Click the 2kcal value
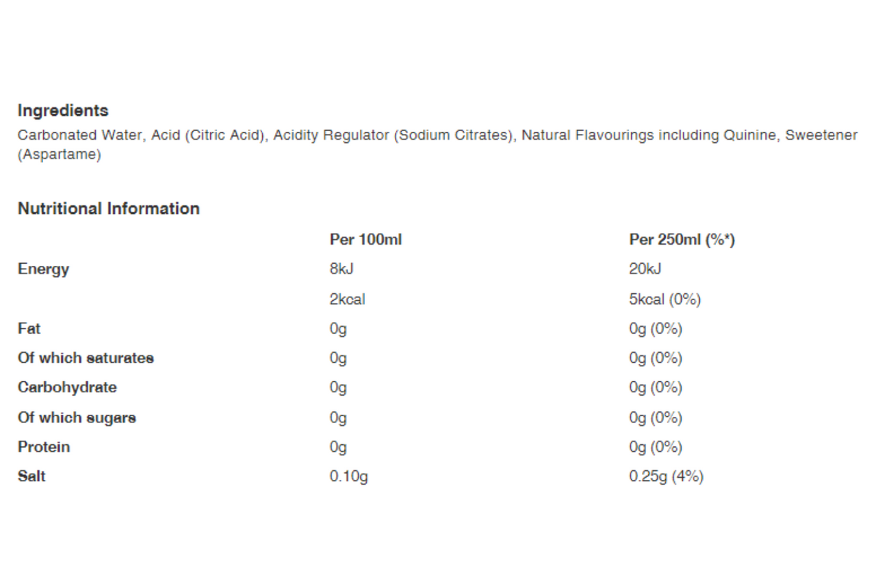Screen dimensions: 876x583 (347, 299)
